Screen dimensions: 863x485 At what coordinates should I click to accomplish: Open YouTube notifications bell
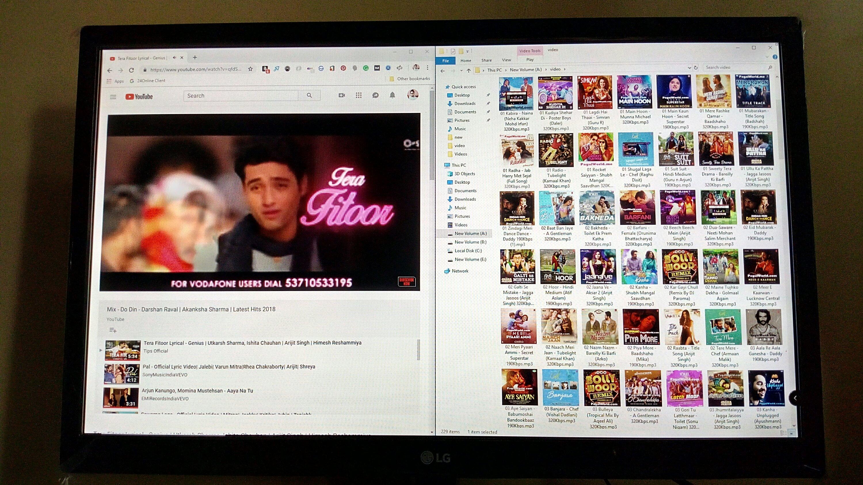tap(392, 95)
